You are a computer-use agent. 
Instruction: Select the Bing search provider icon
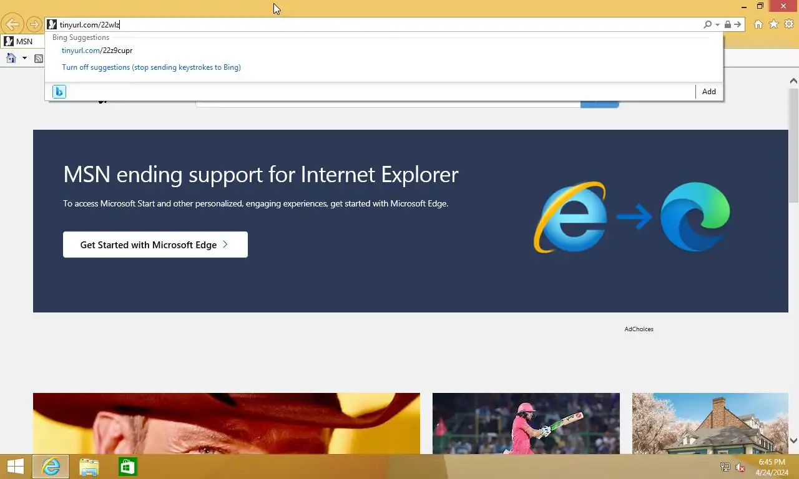[59, 92]
